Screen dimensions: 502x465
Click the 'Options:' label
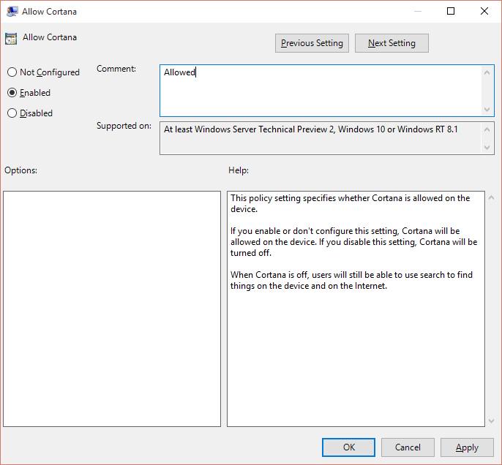[x=20, y=170]
